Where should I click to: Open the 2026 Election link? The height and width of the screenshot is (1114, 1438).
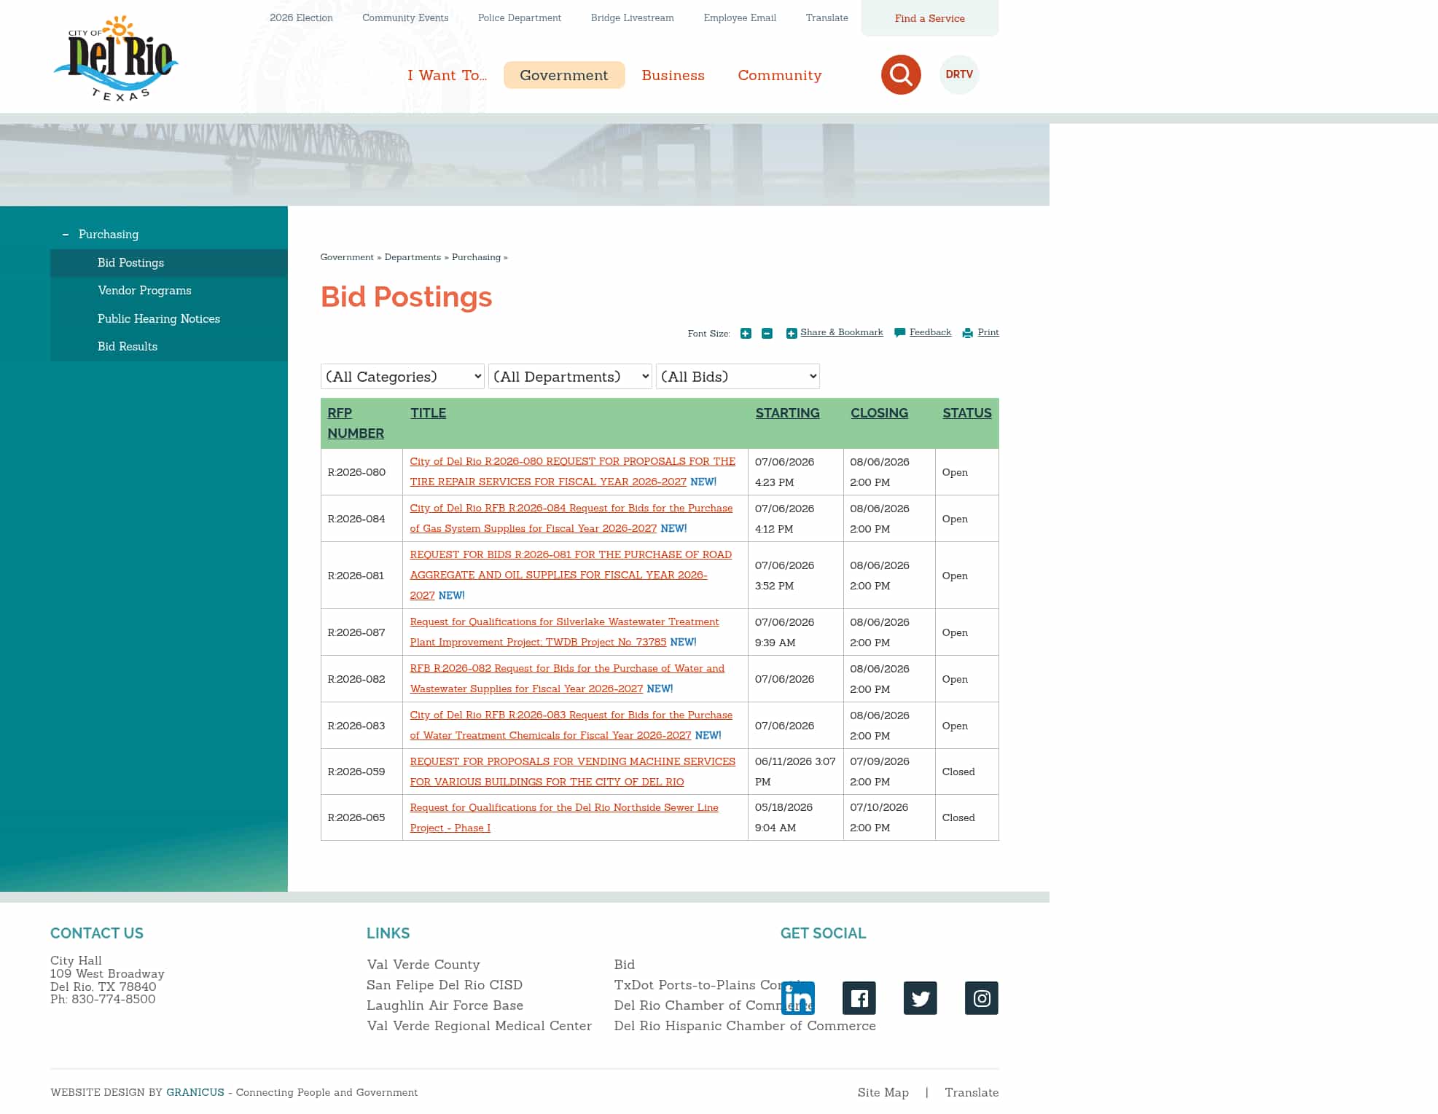(x=301, y=17)
